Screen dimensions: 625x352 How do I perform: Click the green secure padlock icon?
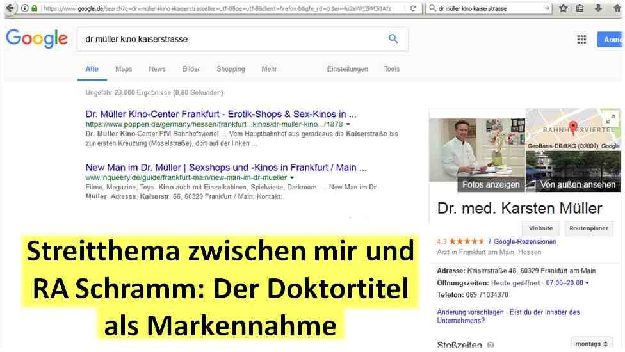(35, 8)
